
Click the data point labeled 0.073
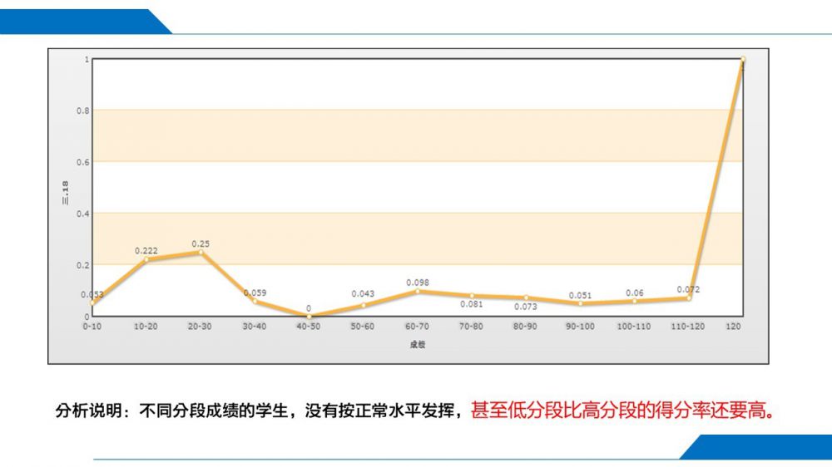pyautogui.click(x=526, y=297)
